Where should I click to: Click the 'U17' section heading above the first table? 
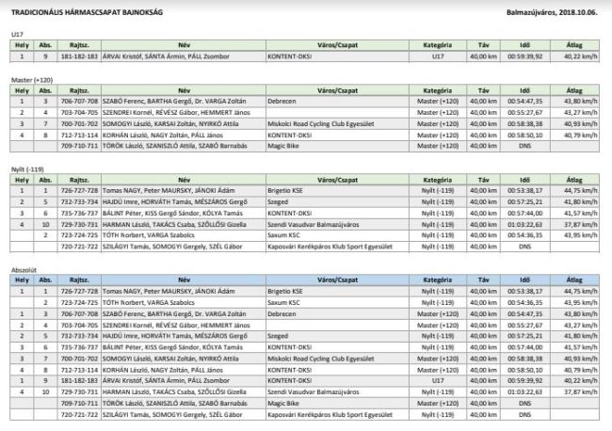[17, 34]
